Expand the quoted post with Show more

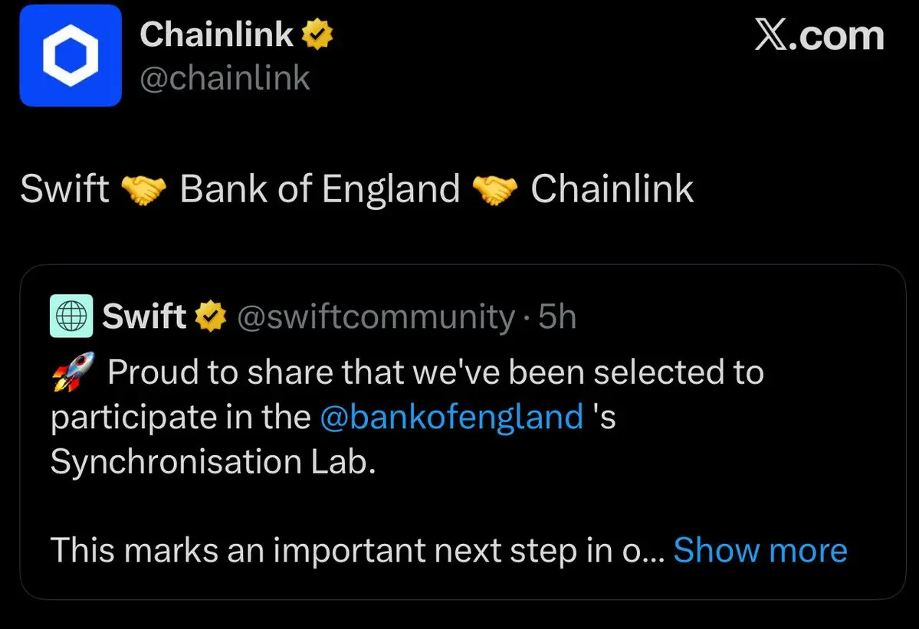click(760, 550)
